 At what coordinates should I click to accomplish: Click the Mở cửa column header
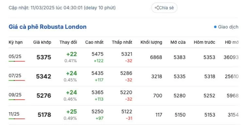(x=178, y=42)
